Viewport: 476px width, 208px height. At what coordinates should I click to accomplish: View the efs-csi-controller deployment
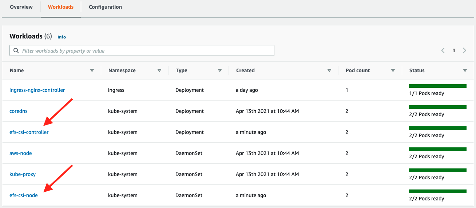[29, 132]
